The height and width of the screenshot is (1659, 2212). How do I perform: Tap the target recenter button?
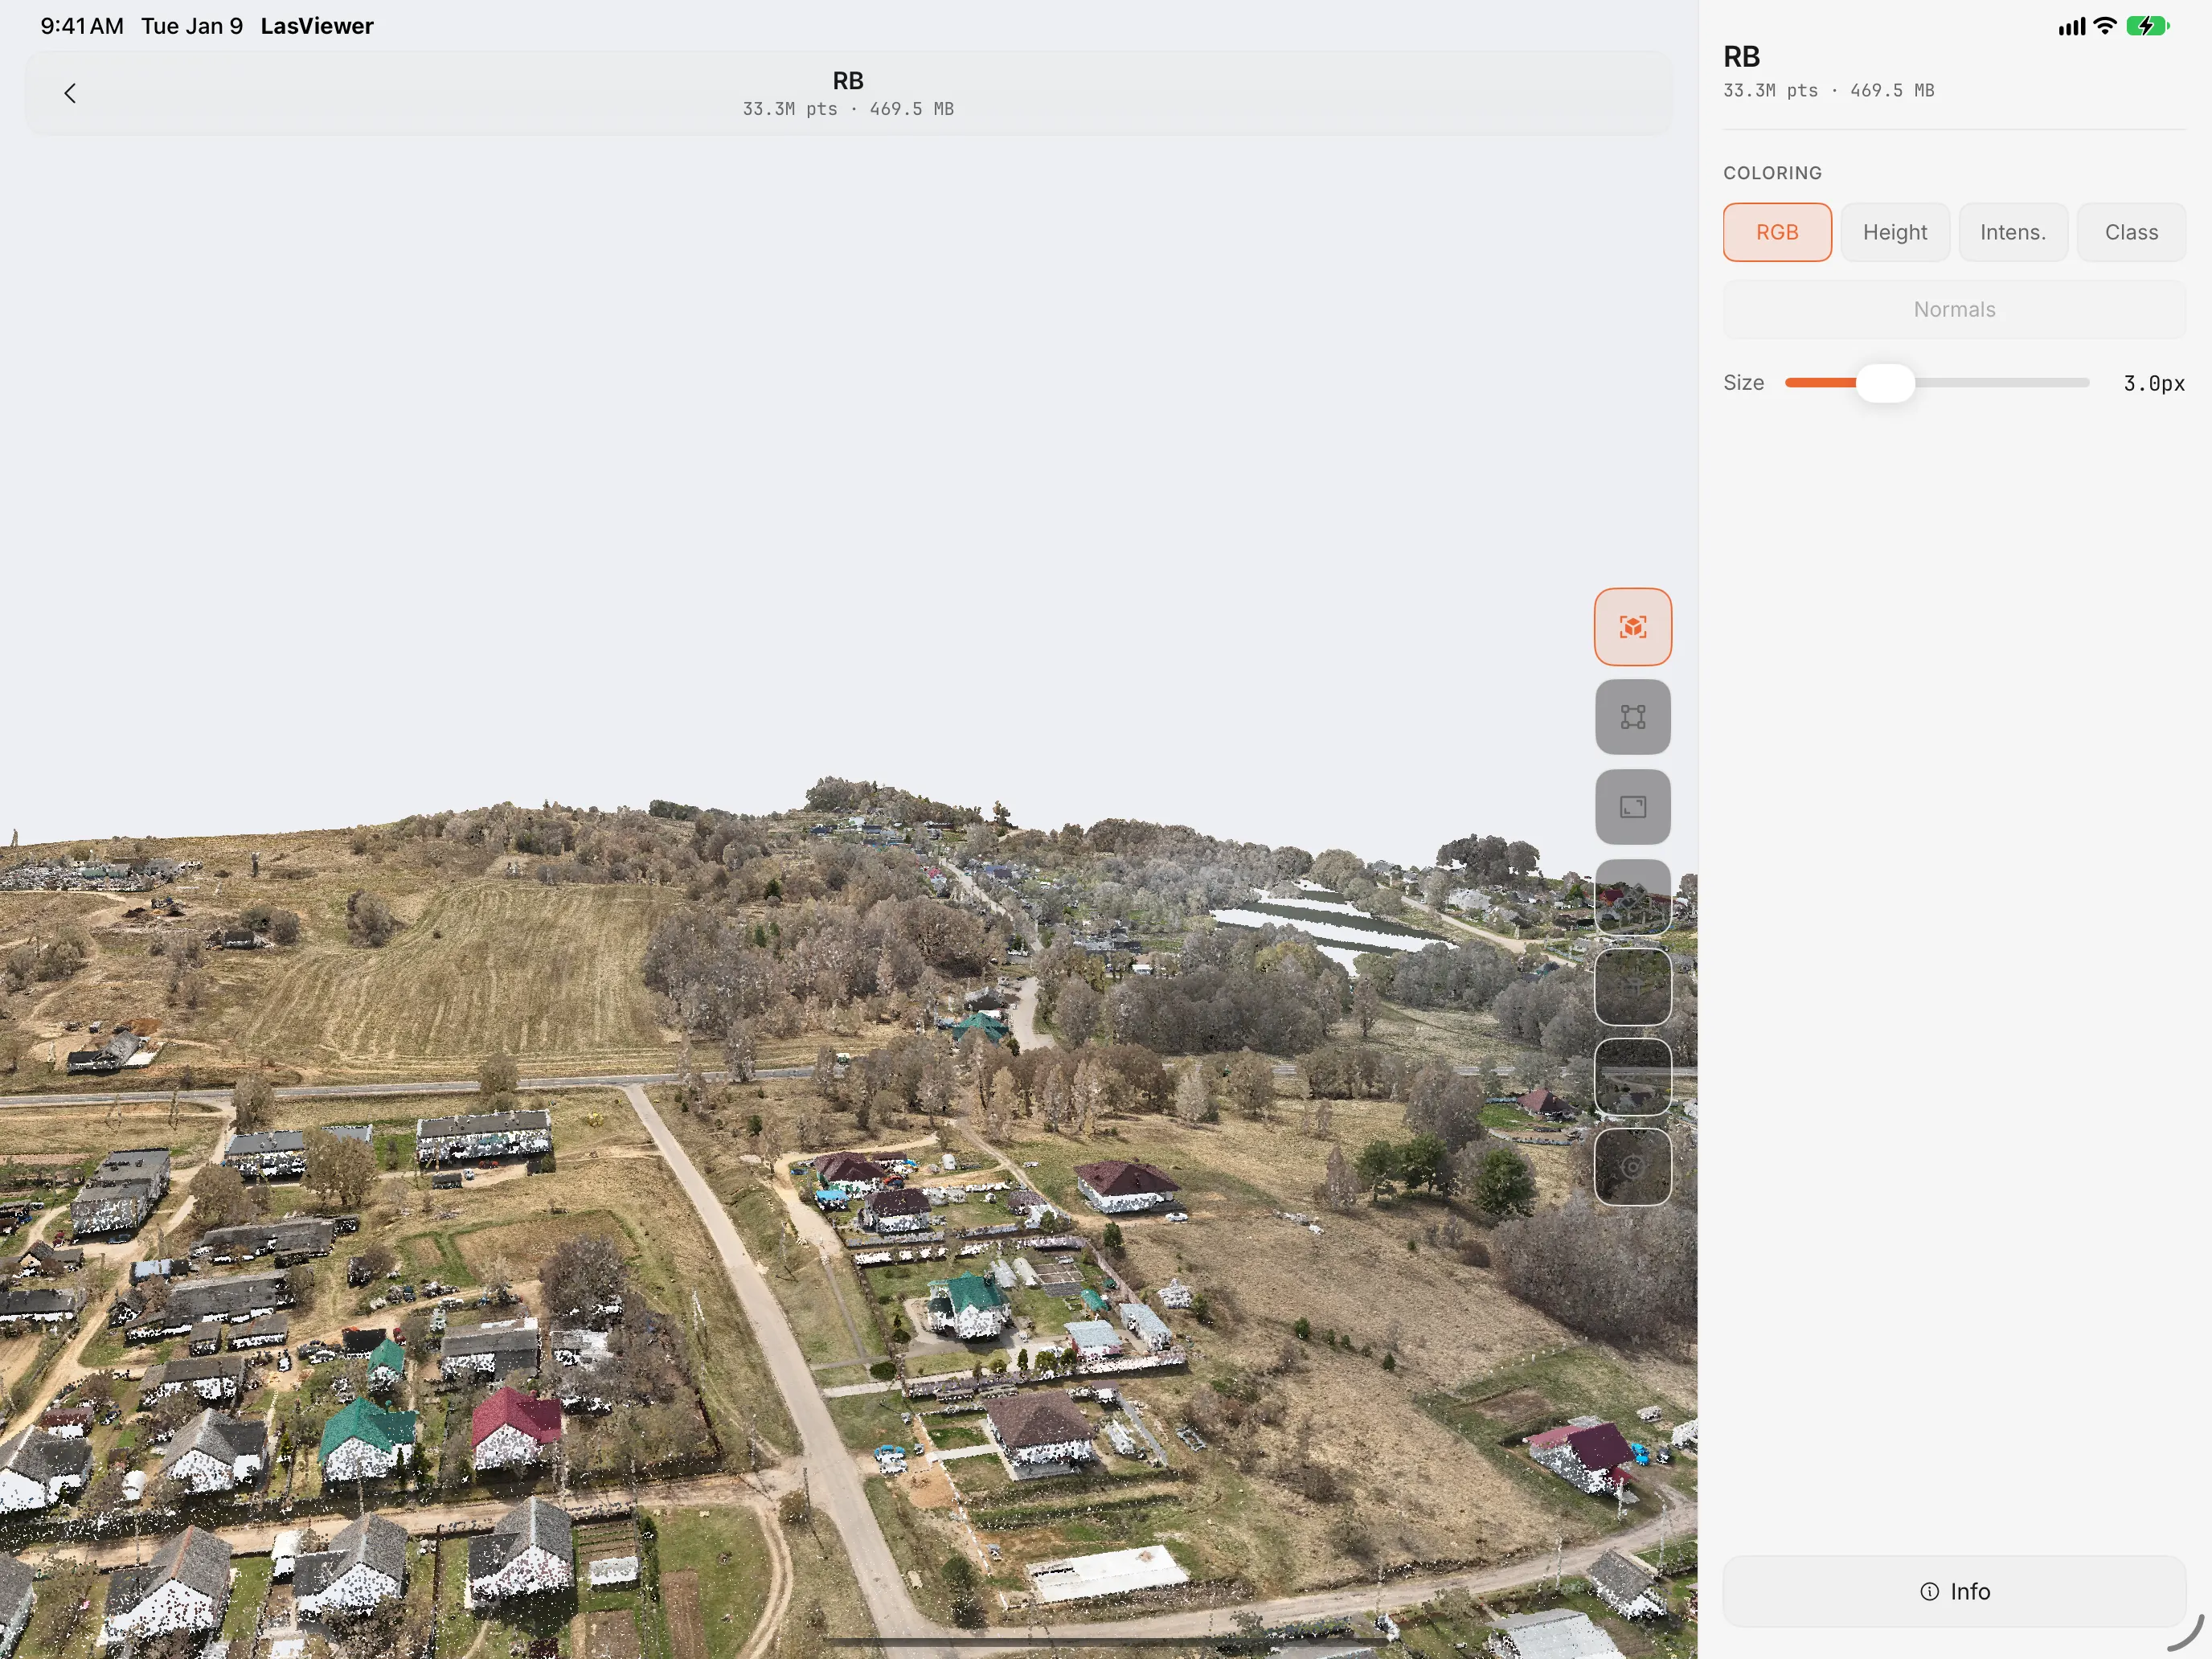click(1632, 1167)
